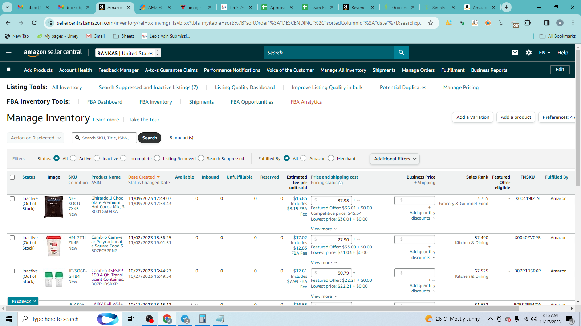Screen dimensions: 581x326
Task: Open Chrome three-dot menu
Action: tap(573, 23)
